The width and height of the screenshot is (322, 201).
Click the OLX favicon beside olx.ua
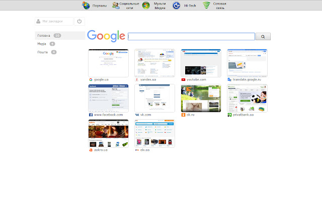[137, 150]
